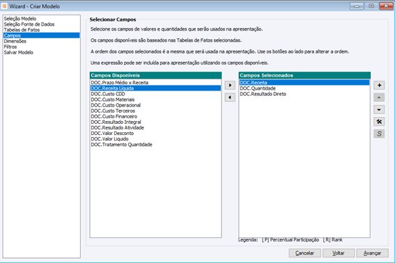Minimize the Wizard window
This screenshot has height=263, width=395.
(x=357, y=6)
